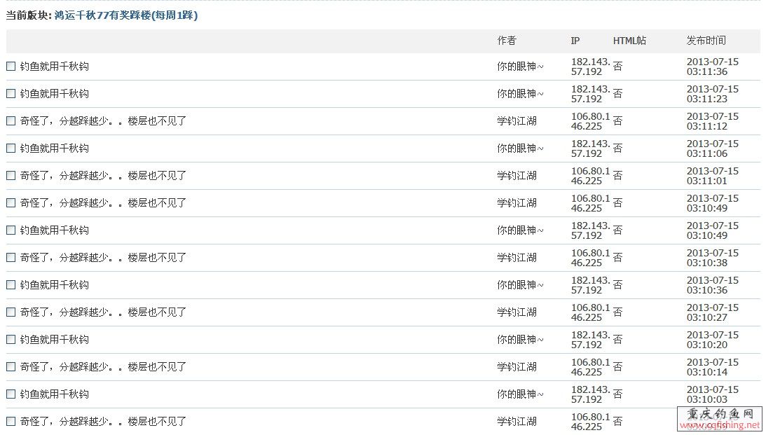766x435 pixels.
Task: Check the box for 03:10:27 post
Action: pos(11,312)
